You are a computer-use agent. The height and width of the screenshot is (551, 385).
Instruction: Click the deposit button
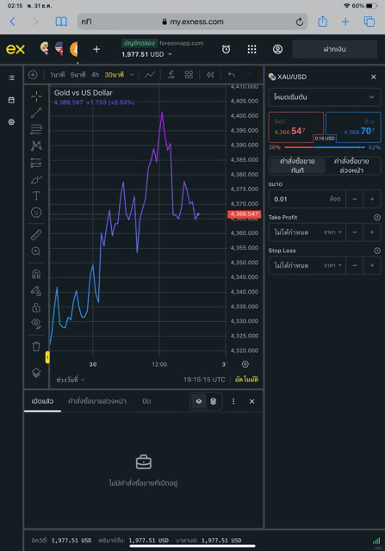pos(335,49)
